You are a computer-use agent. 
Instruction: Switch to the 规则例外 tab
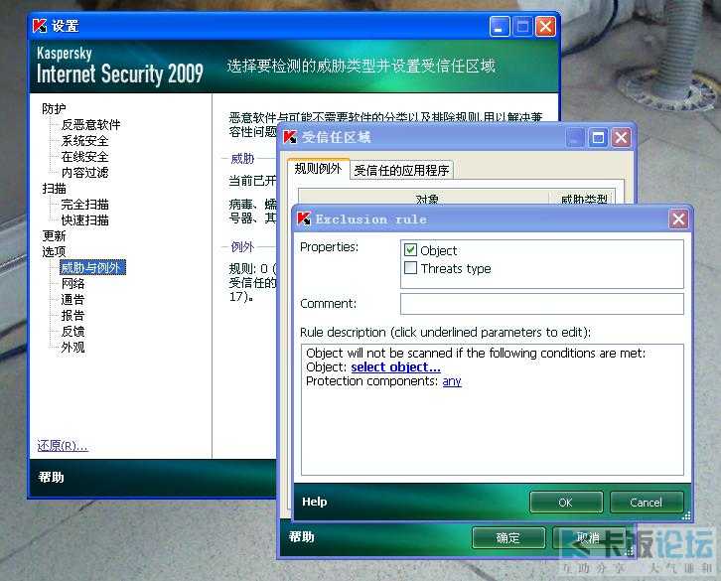tap(318, 169)
